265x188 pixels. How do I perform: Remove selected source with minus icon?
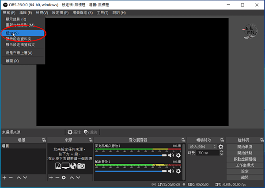(57, 177)
